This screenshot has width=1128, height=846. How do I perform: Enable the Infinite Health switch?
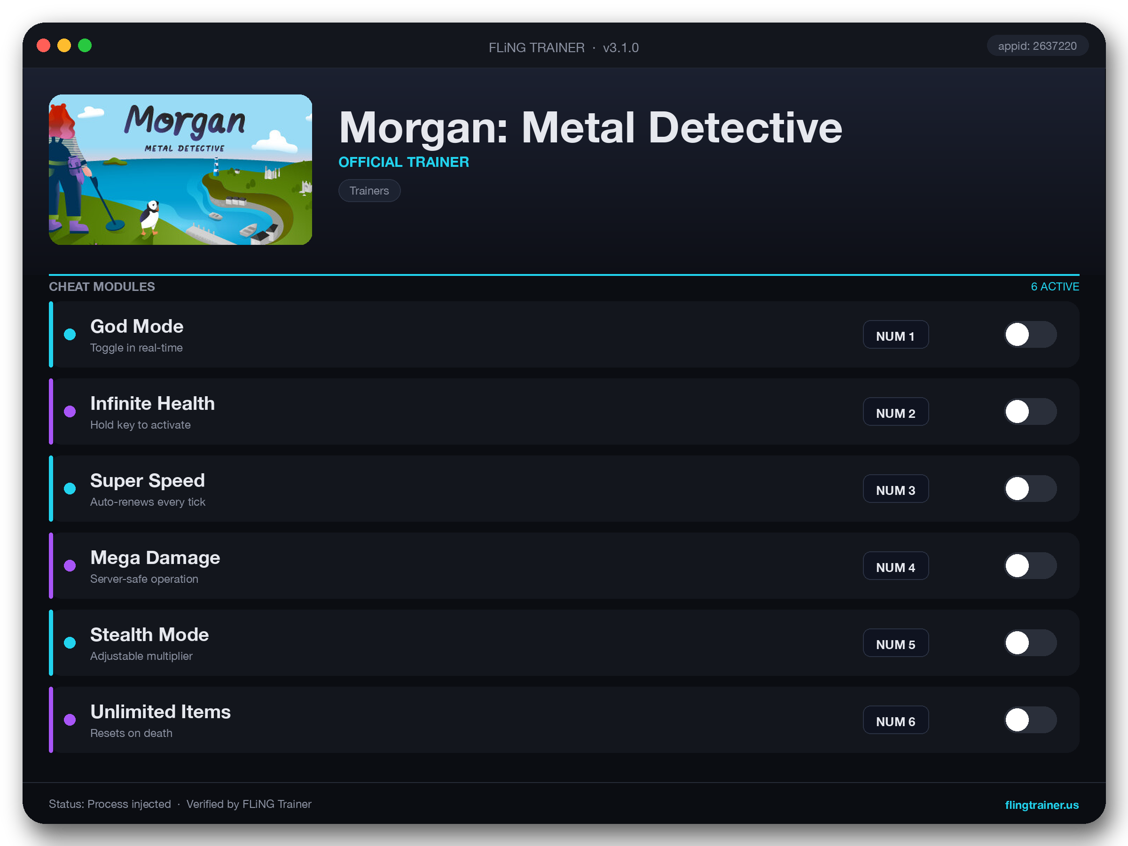[1030, 412]
